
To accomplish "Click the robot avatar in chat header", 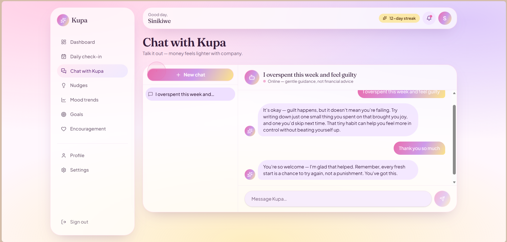I will (x=252, y=78).
